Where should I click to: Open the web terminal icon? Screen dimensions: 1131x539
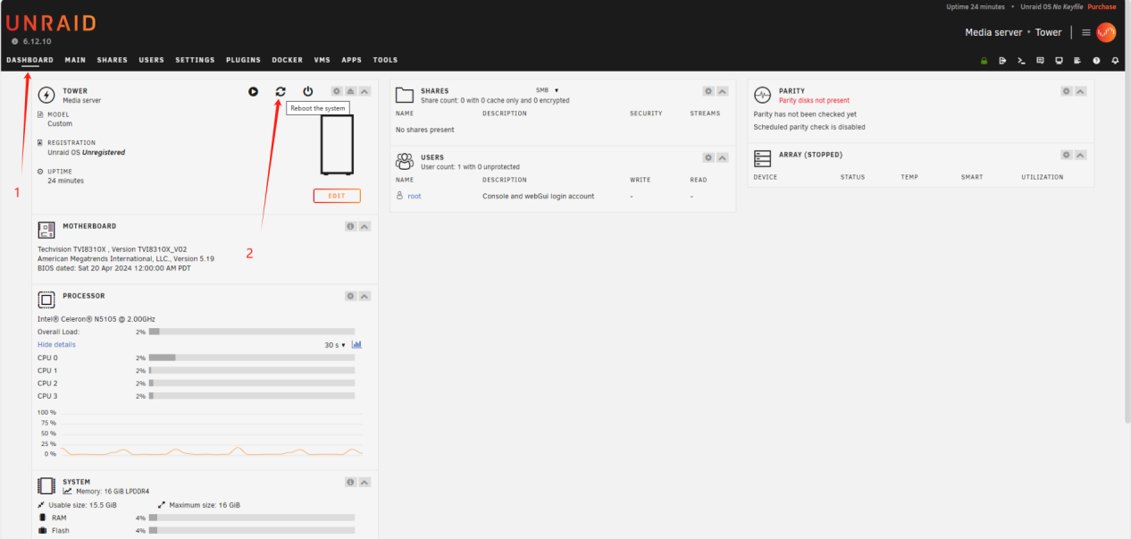pos(1021,61)
